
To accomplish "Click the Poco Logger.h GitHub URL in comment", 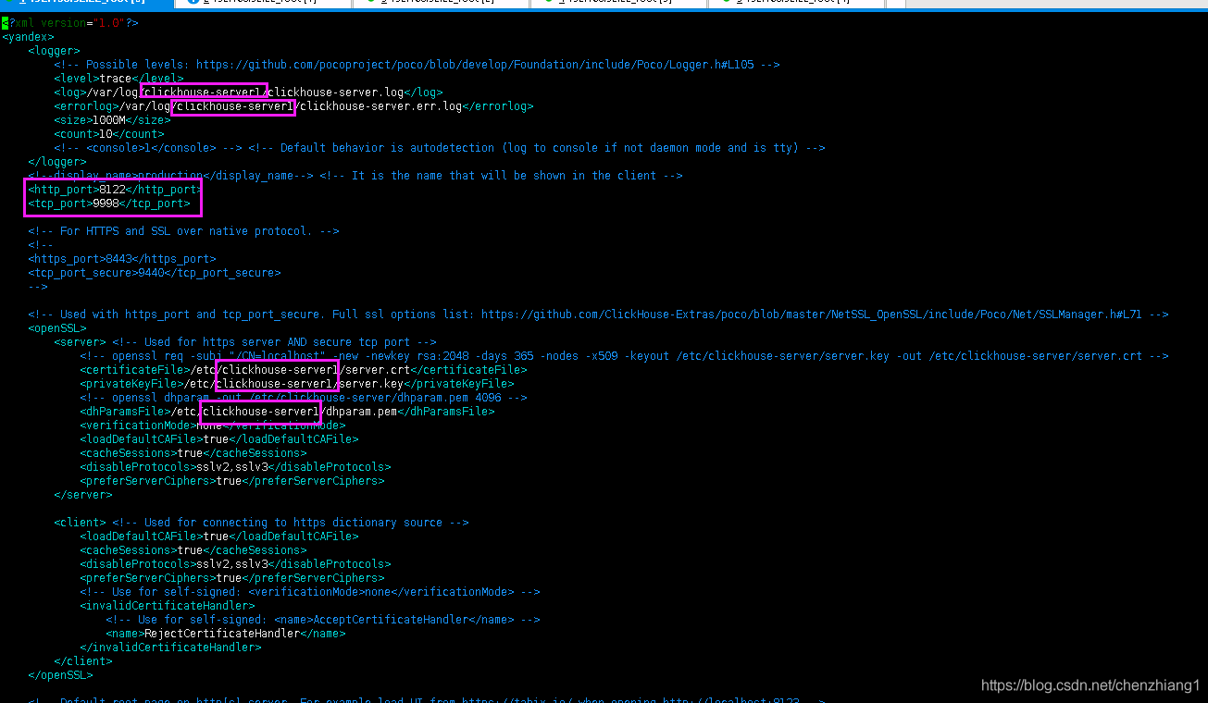I will click(x=475, y=65).
